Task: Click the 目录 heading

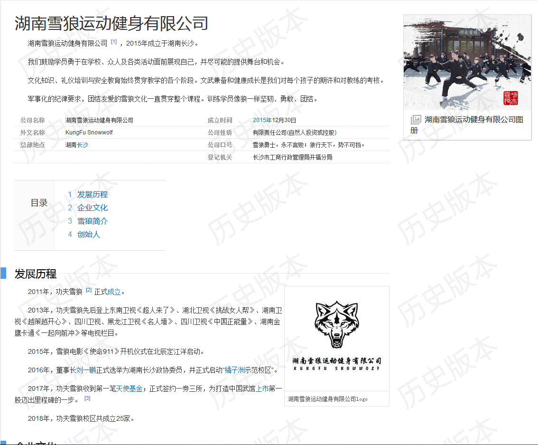Action: (39, 203)
